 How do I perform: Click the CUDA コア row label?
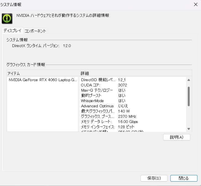[x=90, y=85]
